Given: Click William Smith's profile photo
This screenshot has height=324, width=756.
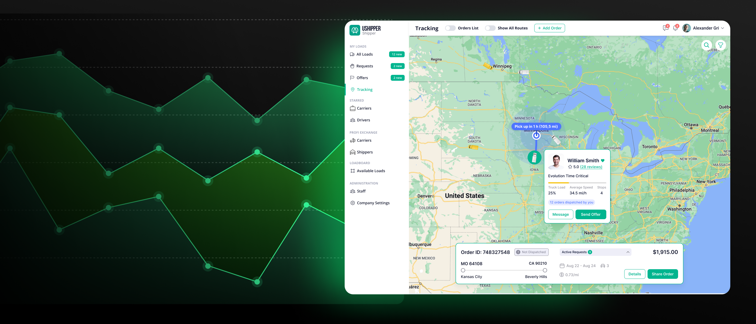Looking at the screenshot, I should 556,161.
